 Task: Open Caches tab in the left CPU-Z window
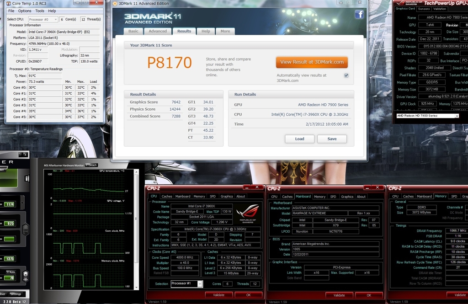point(166,197)
